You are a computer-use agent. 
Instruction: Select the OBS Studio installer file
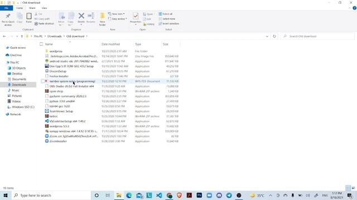[x=71, y=86]
